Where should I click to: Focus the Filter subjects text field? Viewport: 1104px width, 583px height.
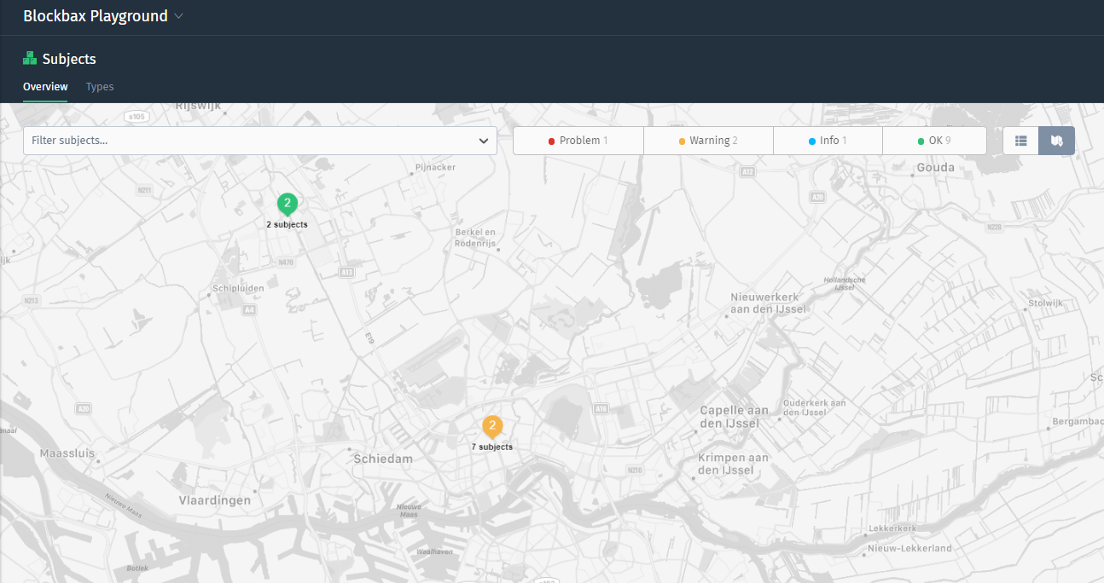click(x=247, y=141)
